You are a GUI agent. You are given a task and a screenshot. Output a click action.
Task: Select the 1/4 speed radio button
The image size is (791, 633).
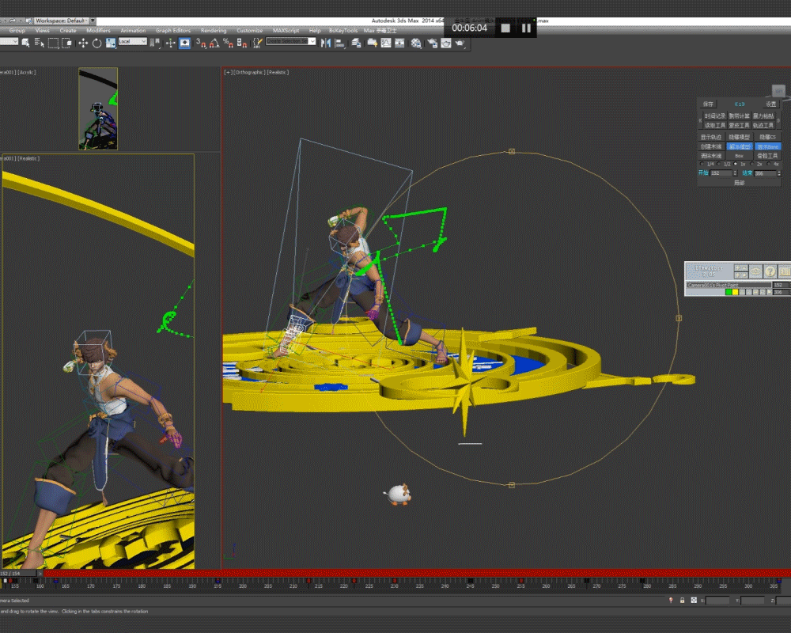click(x=702, y=164)
